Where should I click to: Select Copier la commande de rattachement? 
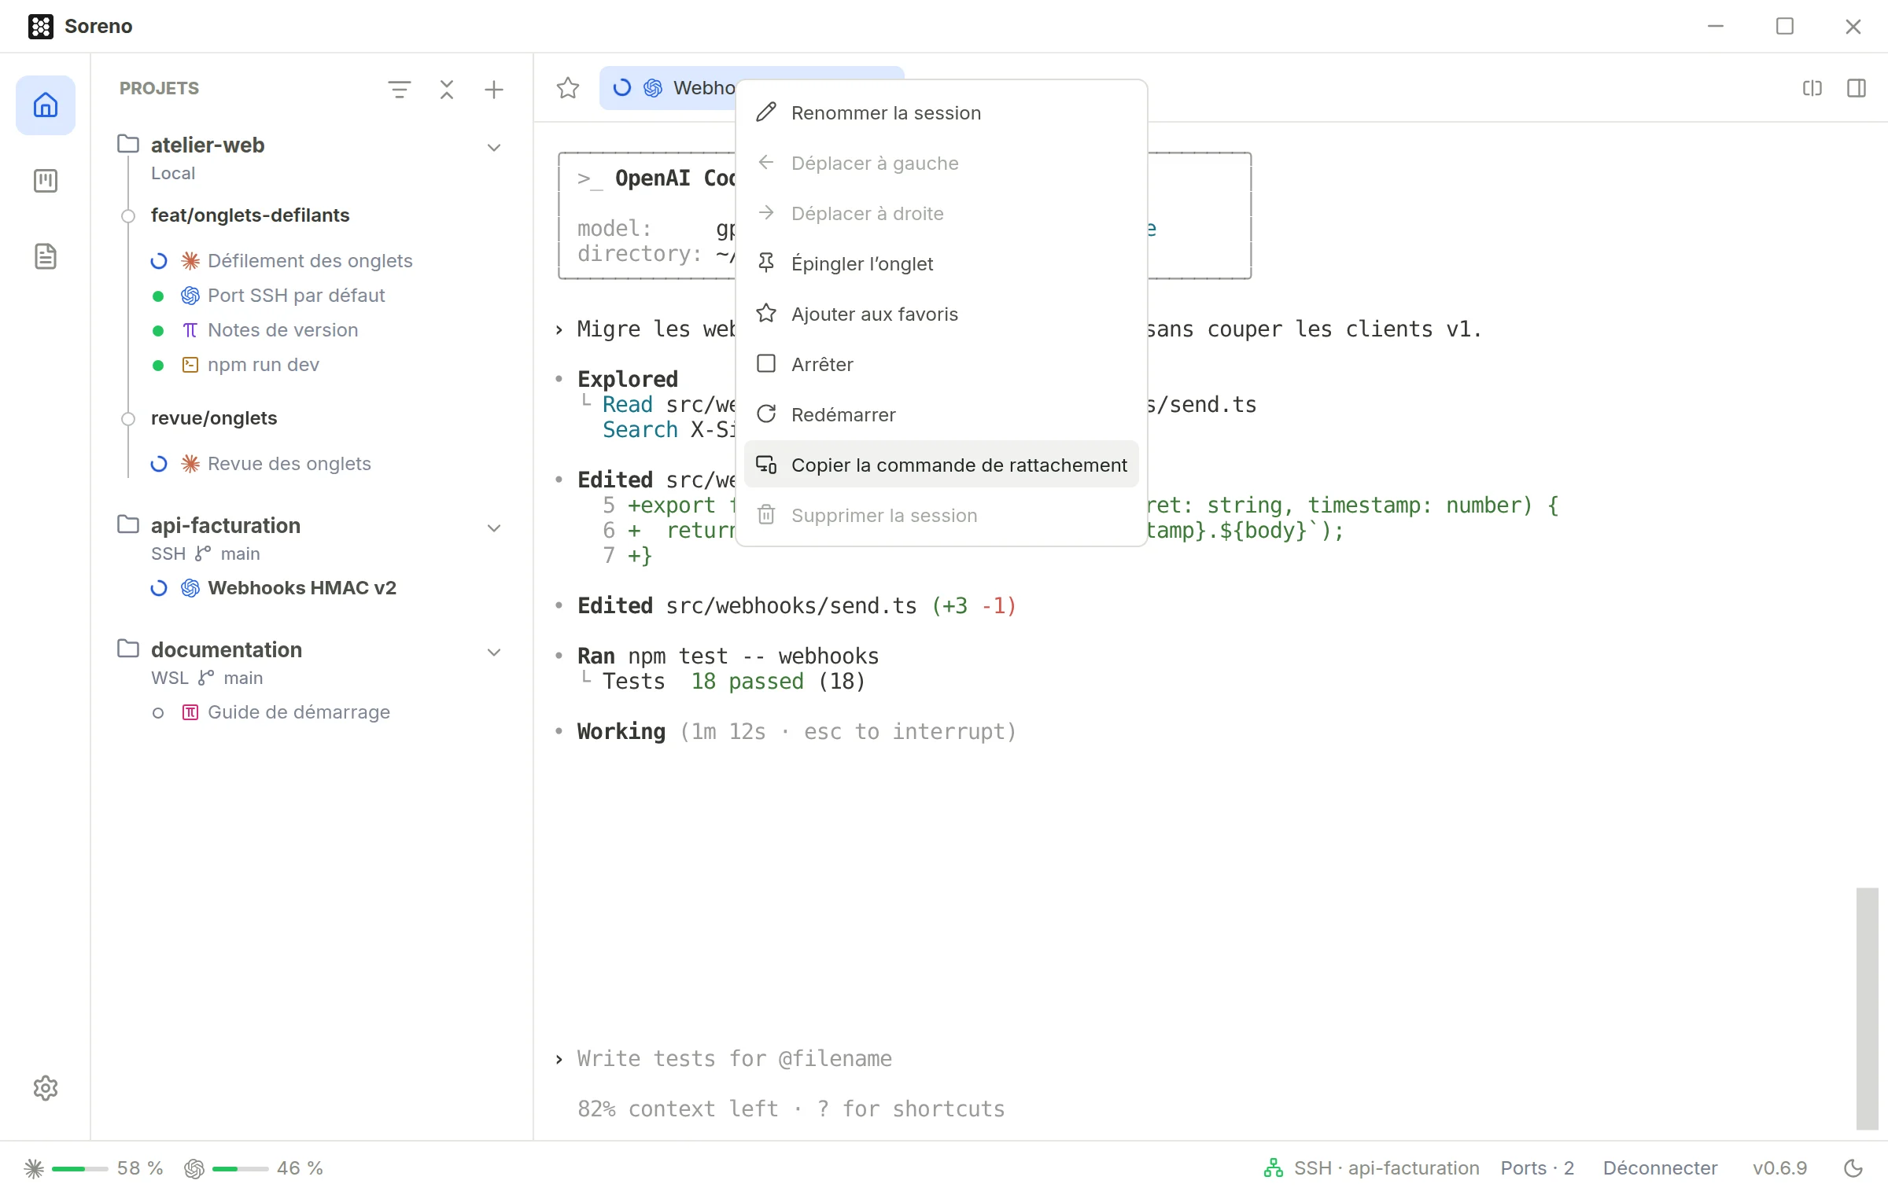click(x=941, y=465)
